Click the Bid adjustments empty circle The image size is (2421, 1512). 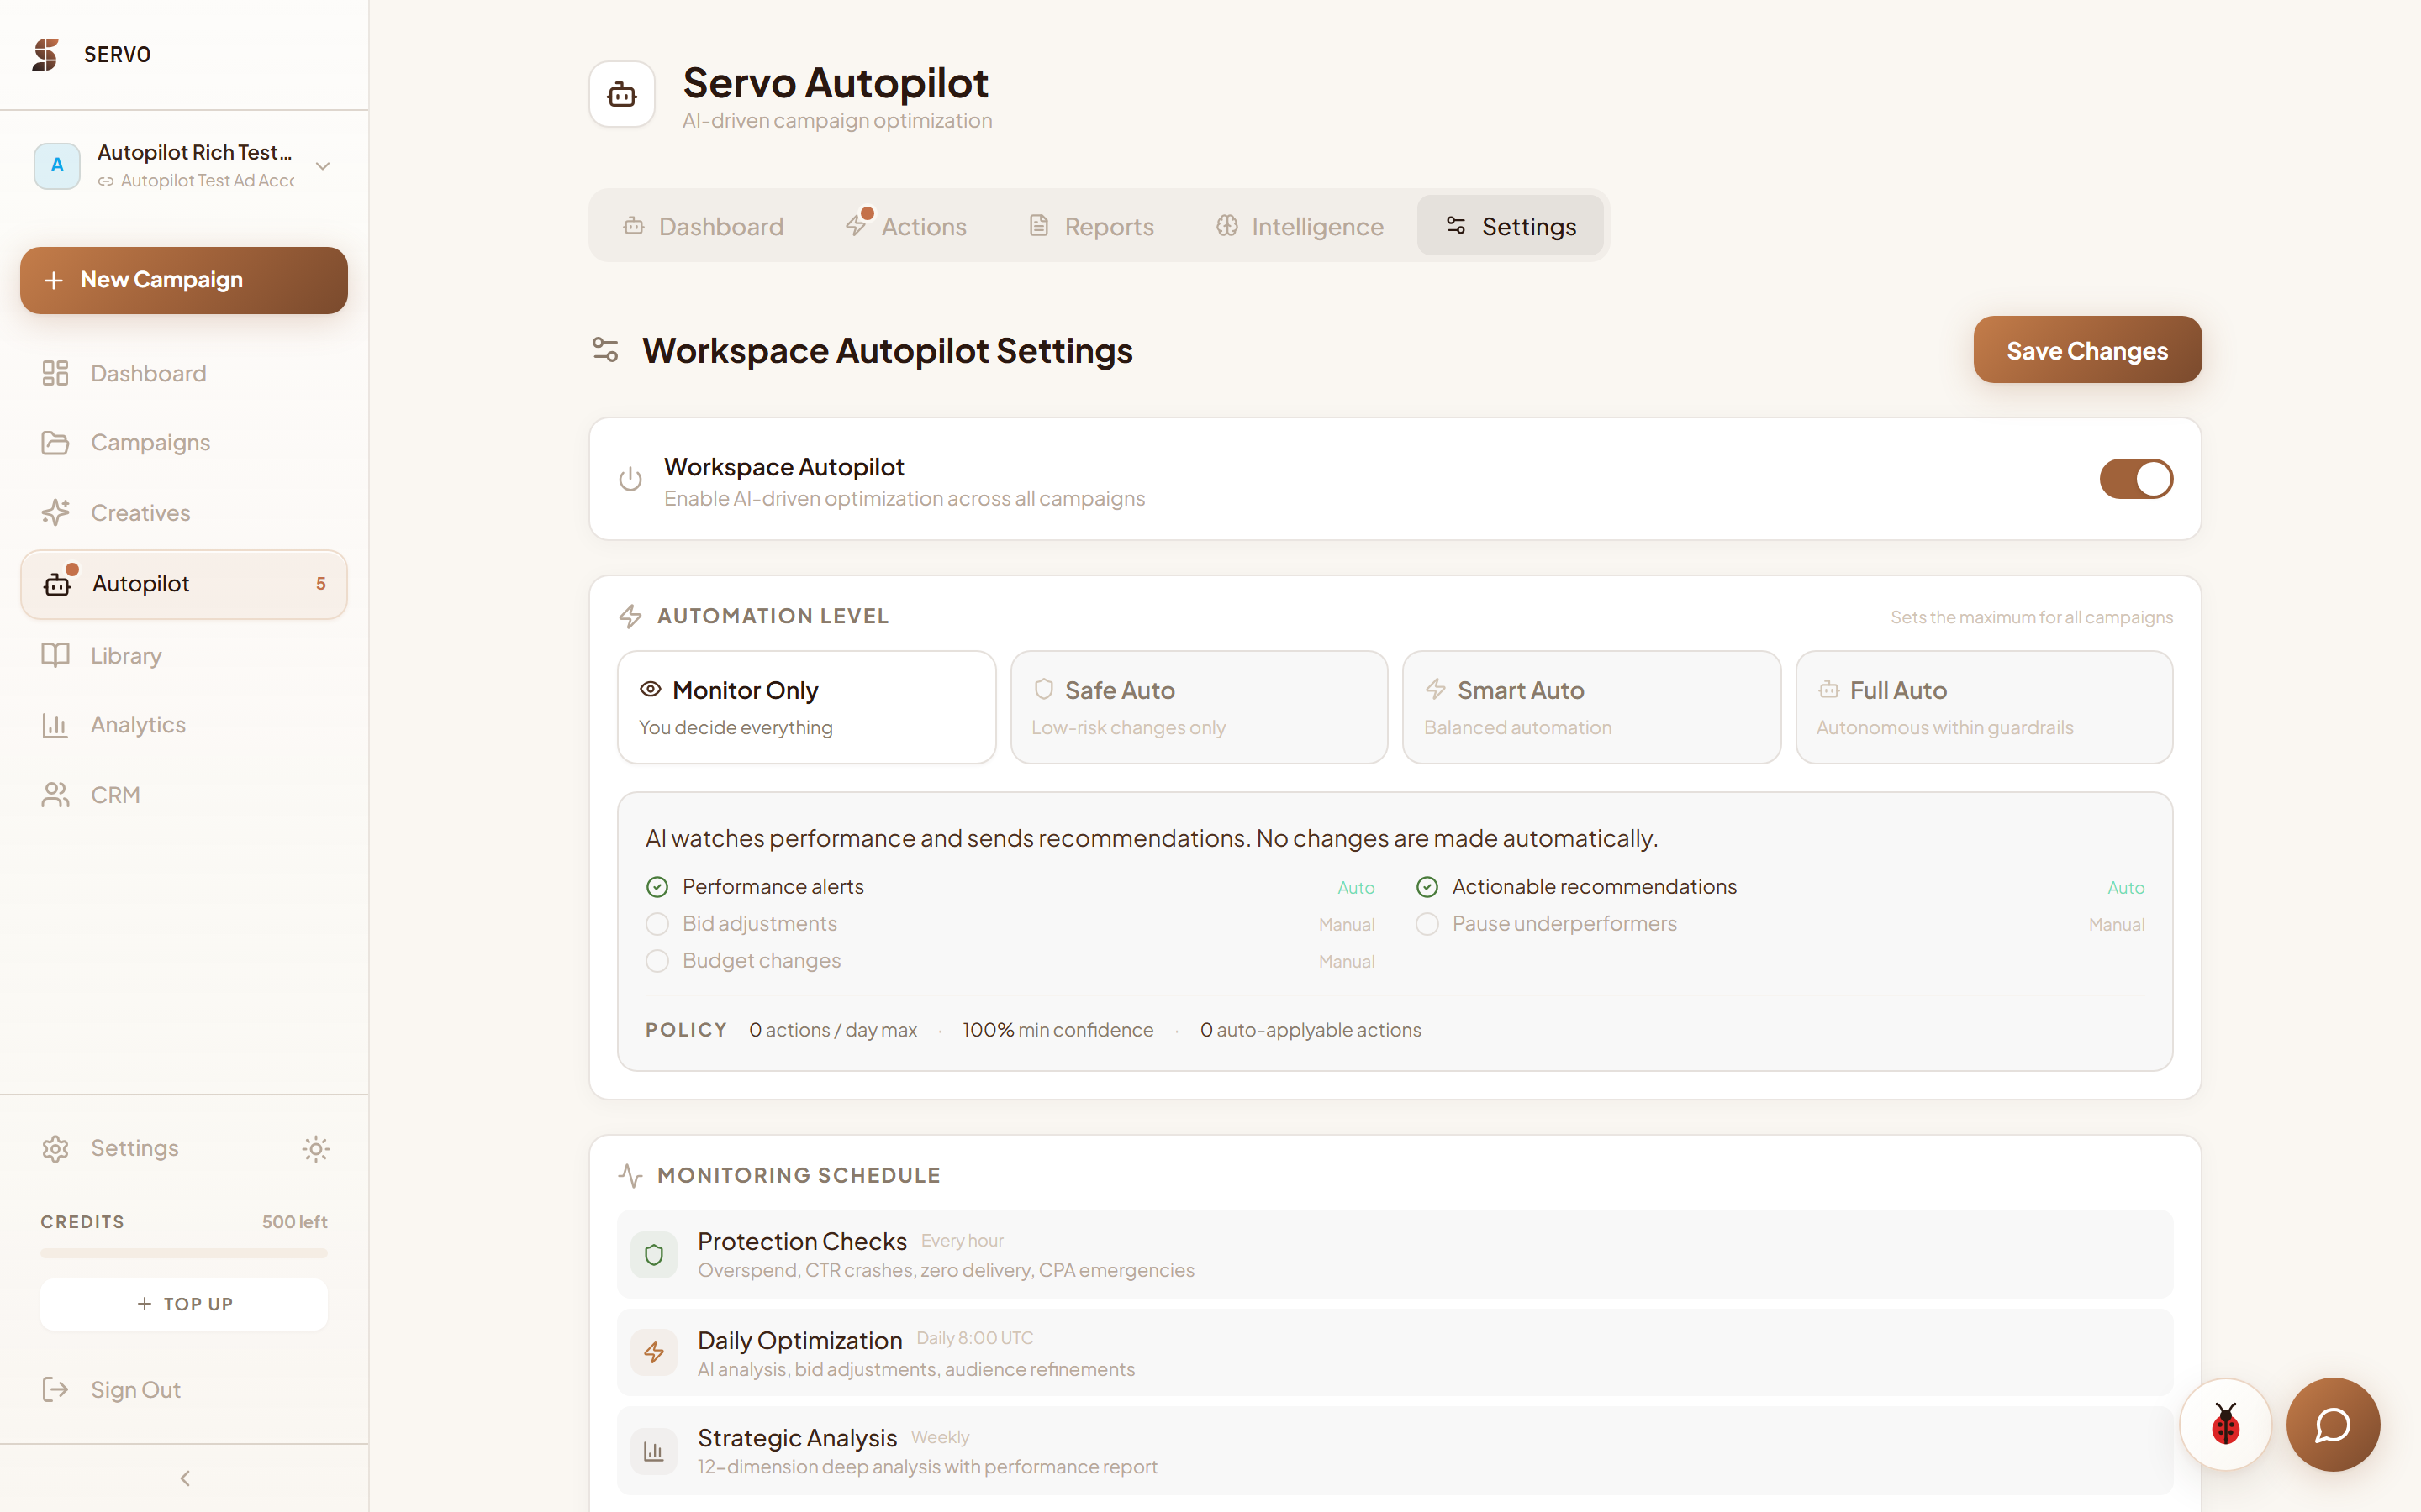[657, 924]
